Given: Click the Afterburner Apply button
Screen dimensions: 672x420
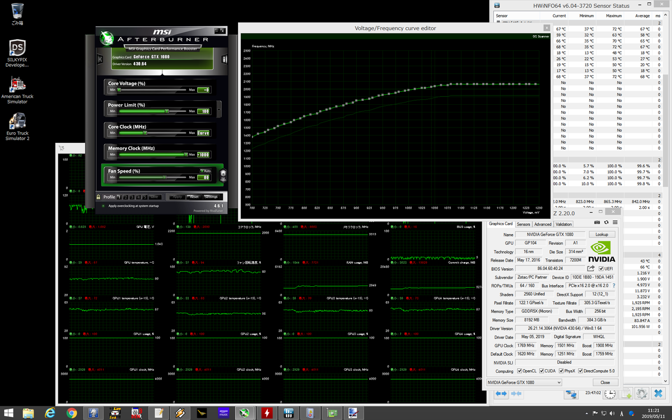Looking at the screenshot, I should click(178, 197).
